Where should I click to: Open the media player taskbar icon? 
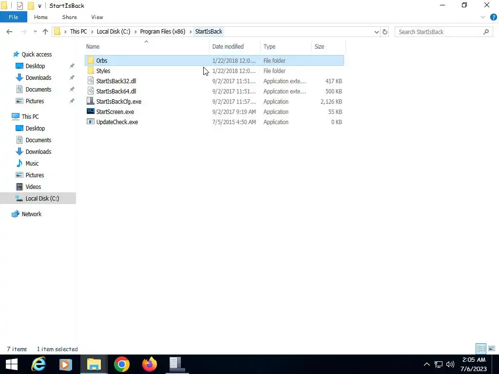tap(66, 364)
